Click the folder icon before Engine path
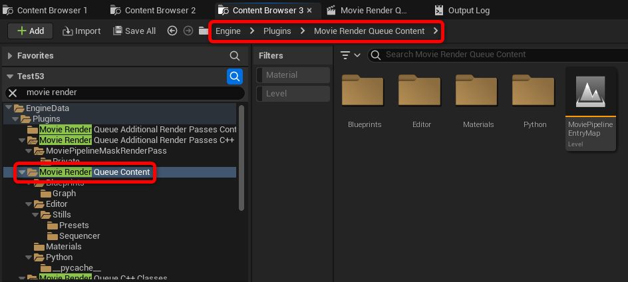 [x=204, y=31]
